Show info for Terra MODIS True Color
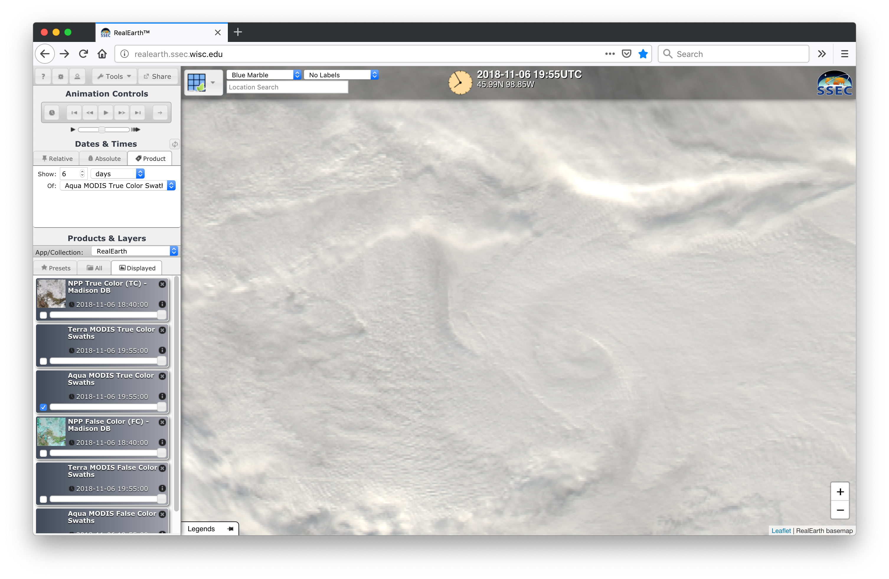 pos(163,350)
